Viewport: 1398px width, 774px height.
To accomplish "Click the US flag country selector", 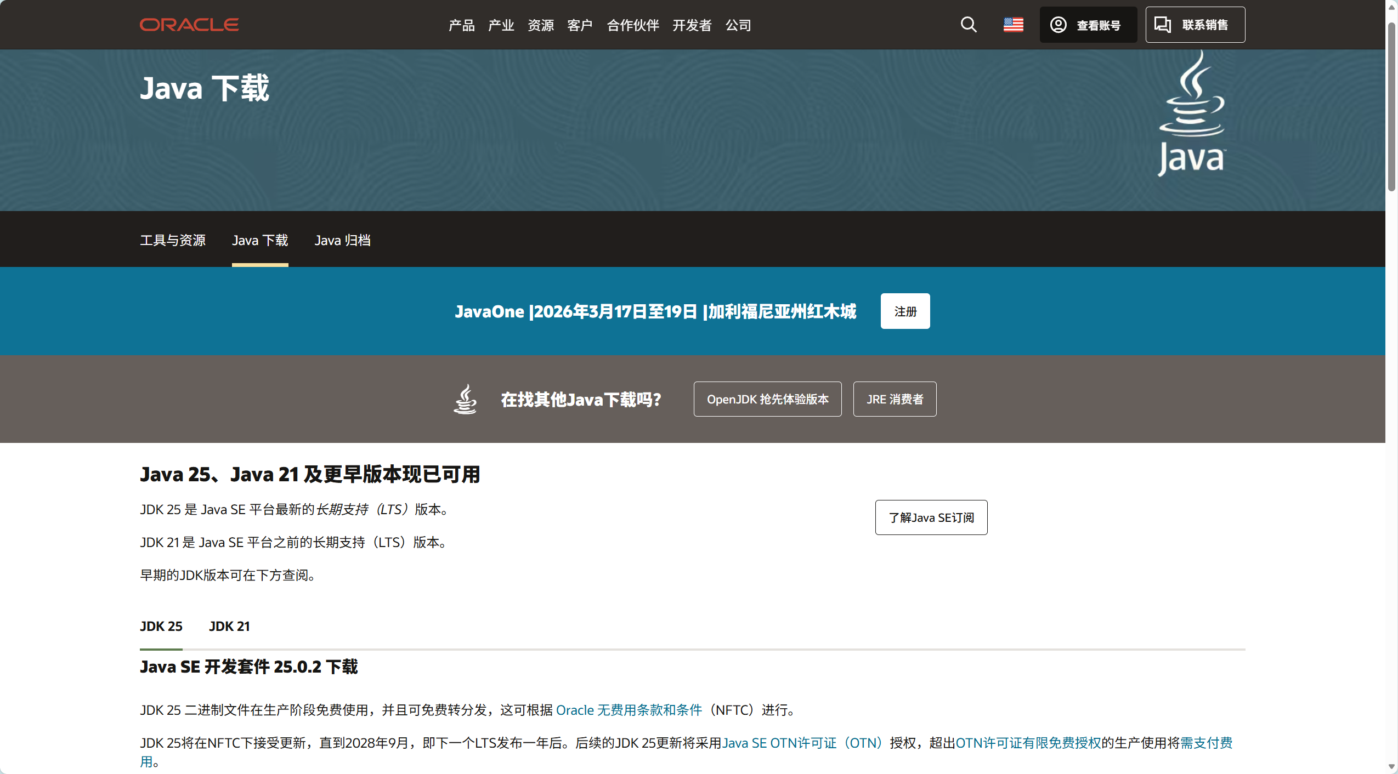I will click(1013, 25).
